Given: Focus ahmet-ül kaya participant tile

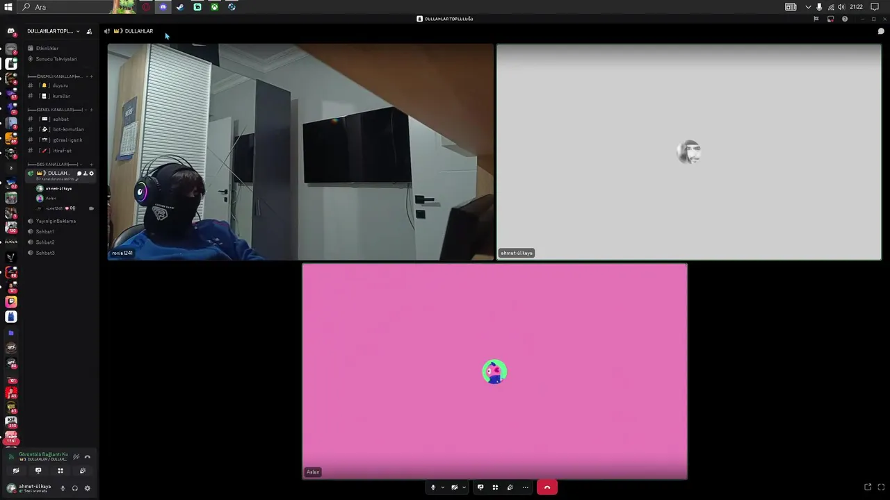Looking at the screenshot, I should [688, 152].
